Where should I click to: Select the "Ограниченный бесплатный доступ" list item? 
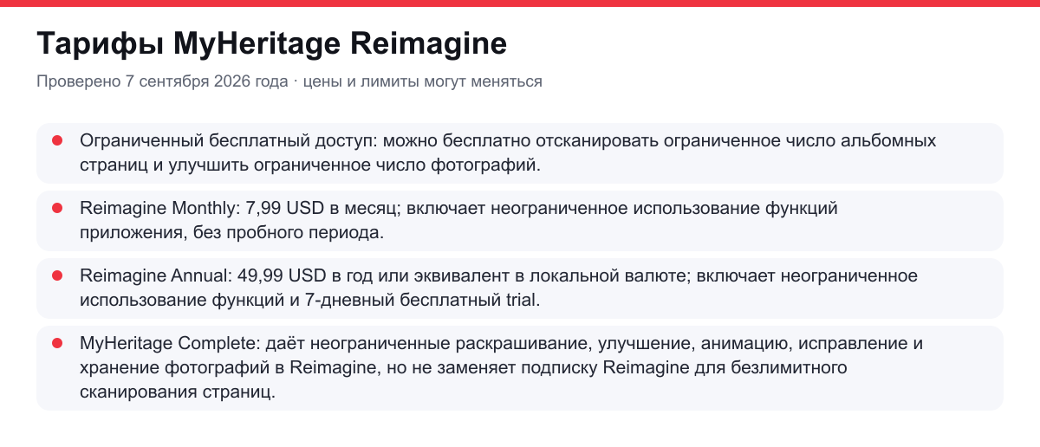[520, 152]
